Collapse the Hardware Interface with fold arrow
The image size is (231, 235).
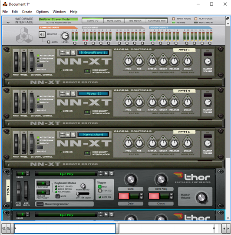[8, 23]
